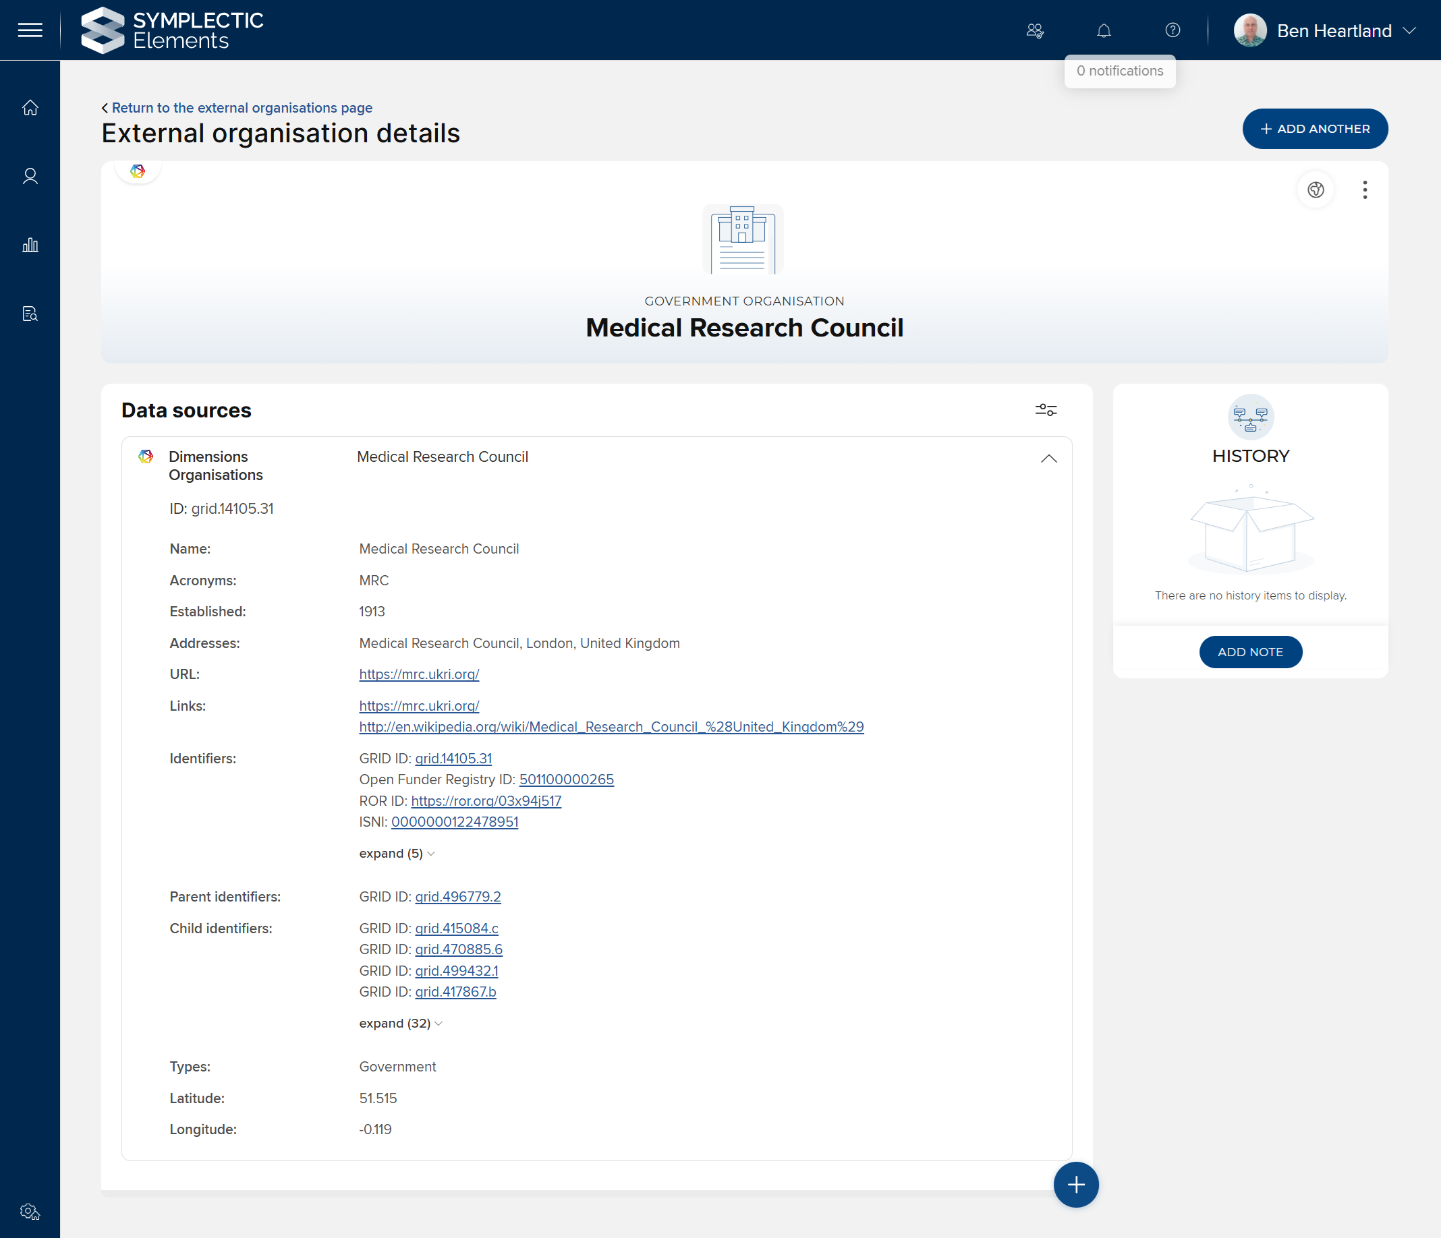Click the round plus floating button
The image size is (1441, 1238).
(1075, 1185)
